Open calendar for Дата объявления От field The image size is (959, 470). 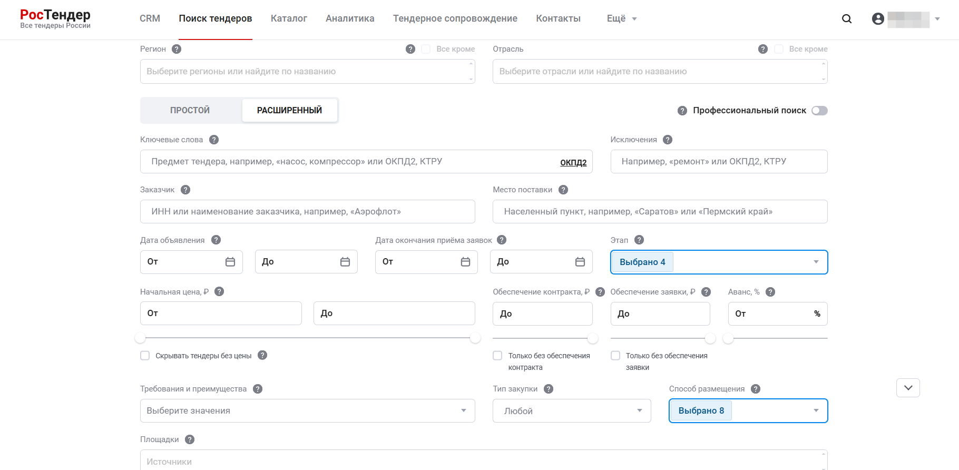click(x=230, y=262)
